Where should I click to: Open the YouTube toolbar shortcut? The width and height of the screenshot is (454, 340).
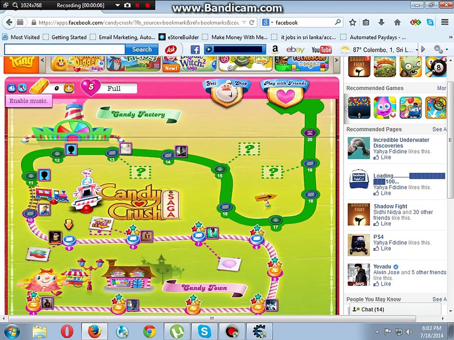(322, 49)
